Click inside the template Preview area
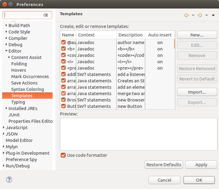This screenshot has width=219, height=189. [x=139, y=134]
